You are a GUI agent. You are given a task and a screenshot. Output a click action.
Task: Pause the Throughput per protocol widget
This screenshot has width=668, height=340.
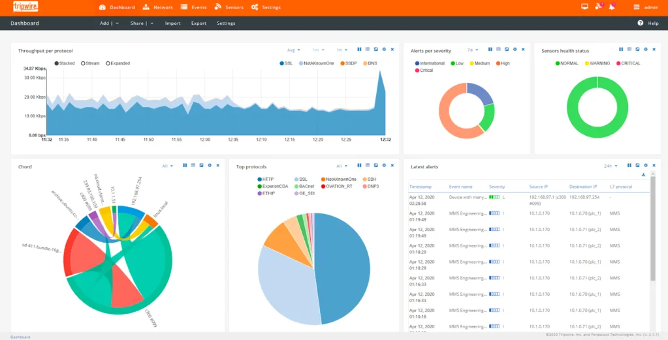(359, 50)
